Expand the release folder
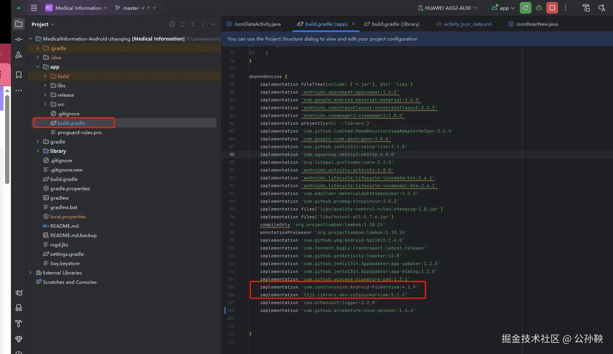 pos(45,95)
